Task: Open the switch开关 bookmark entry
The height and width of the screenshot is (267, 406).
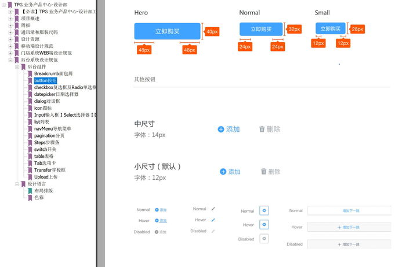Action: [x=45, y=149]
